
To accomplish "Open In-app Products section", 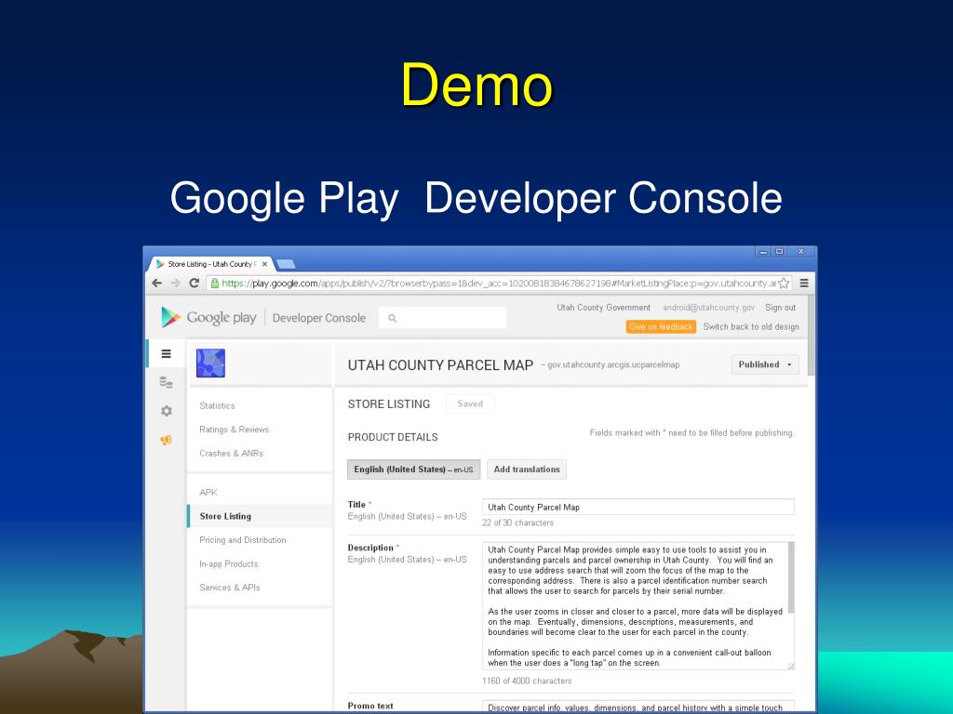I will point(229,564).
